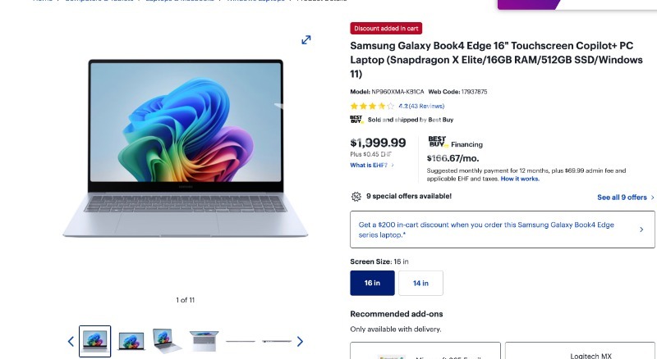The image size is (657, 359).
Task: Select the 14 in screen size
Action: (x=420, y=283)
